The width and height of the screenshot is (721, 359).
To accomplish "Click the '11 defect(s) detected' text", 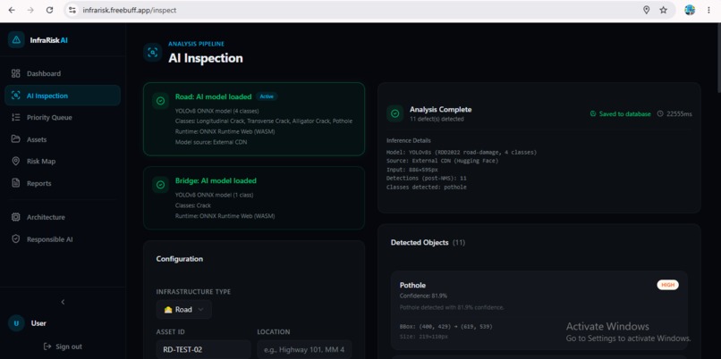I will 437,119.
